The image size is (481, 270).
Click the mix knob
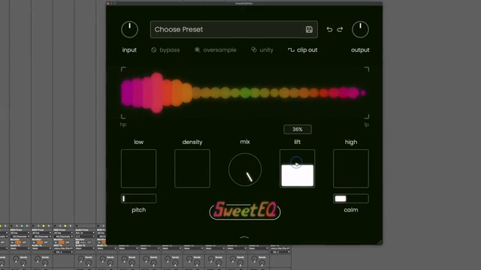245,169
